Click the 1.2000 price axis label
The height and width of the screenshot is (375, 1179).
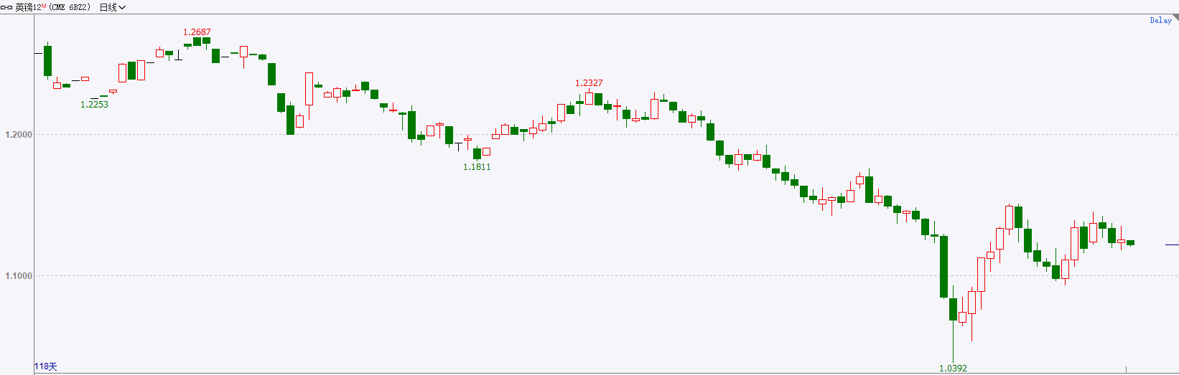tap(19, 135)
